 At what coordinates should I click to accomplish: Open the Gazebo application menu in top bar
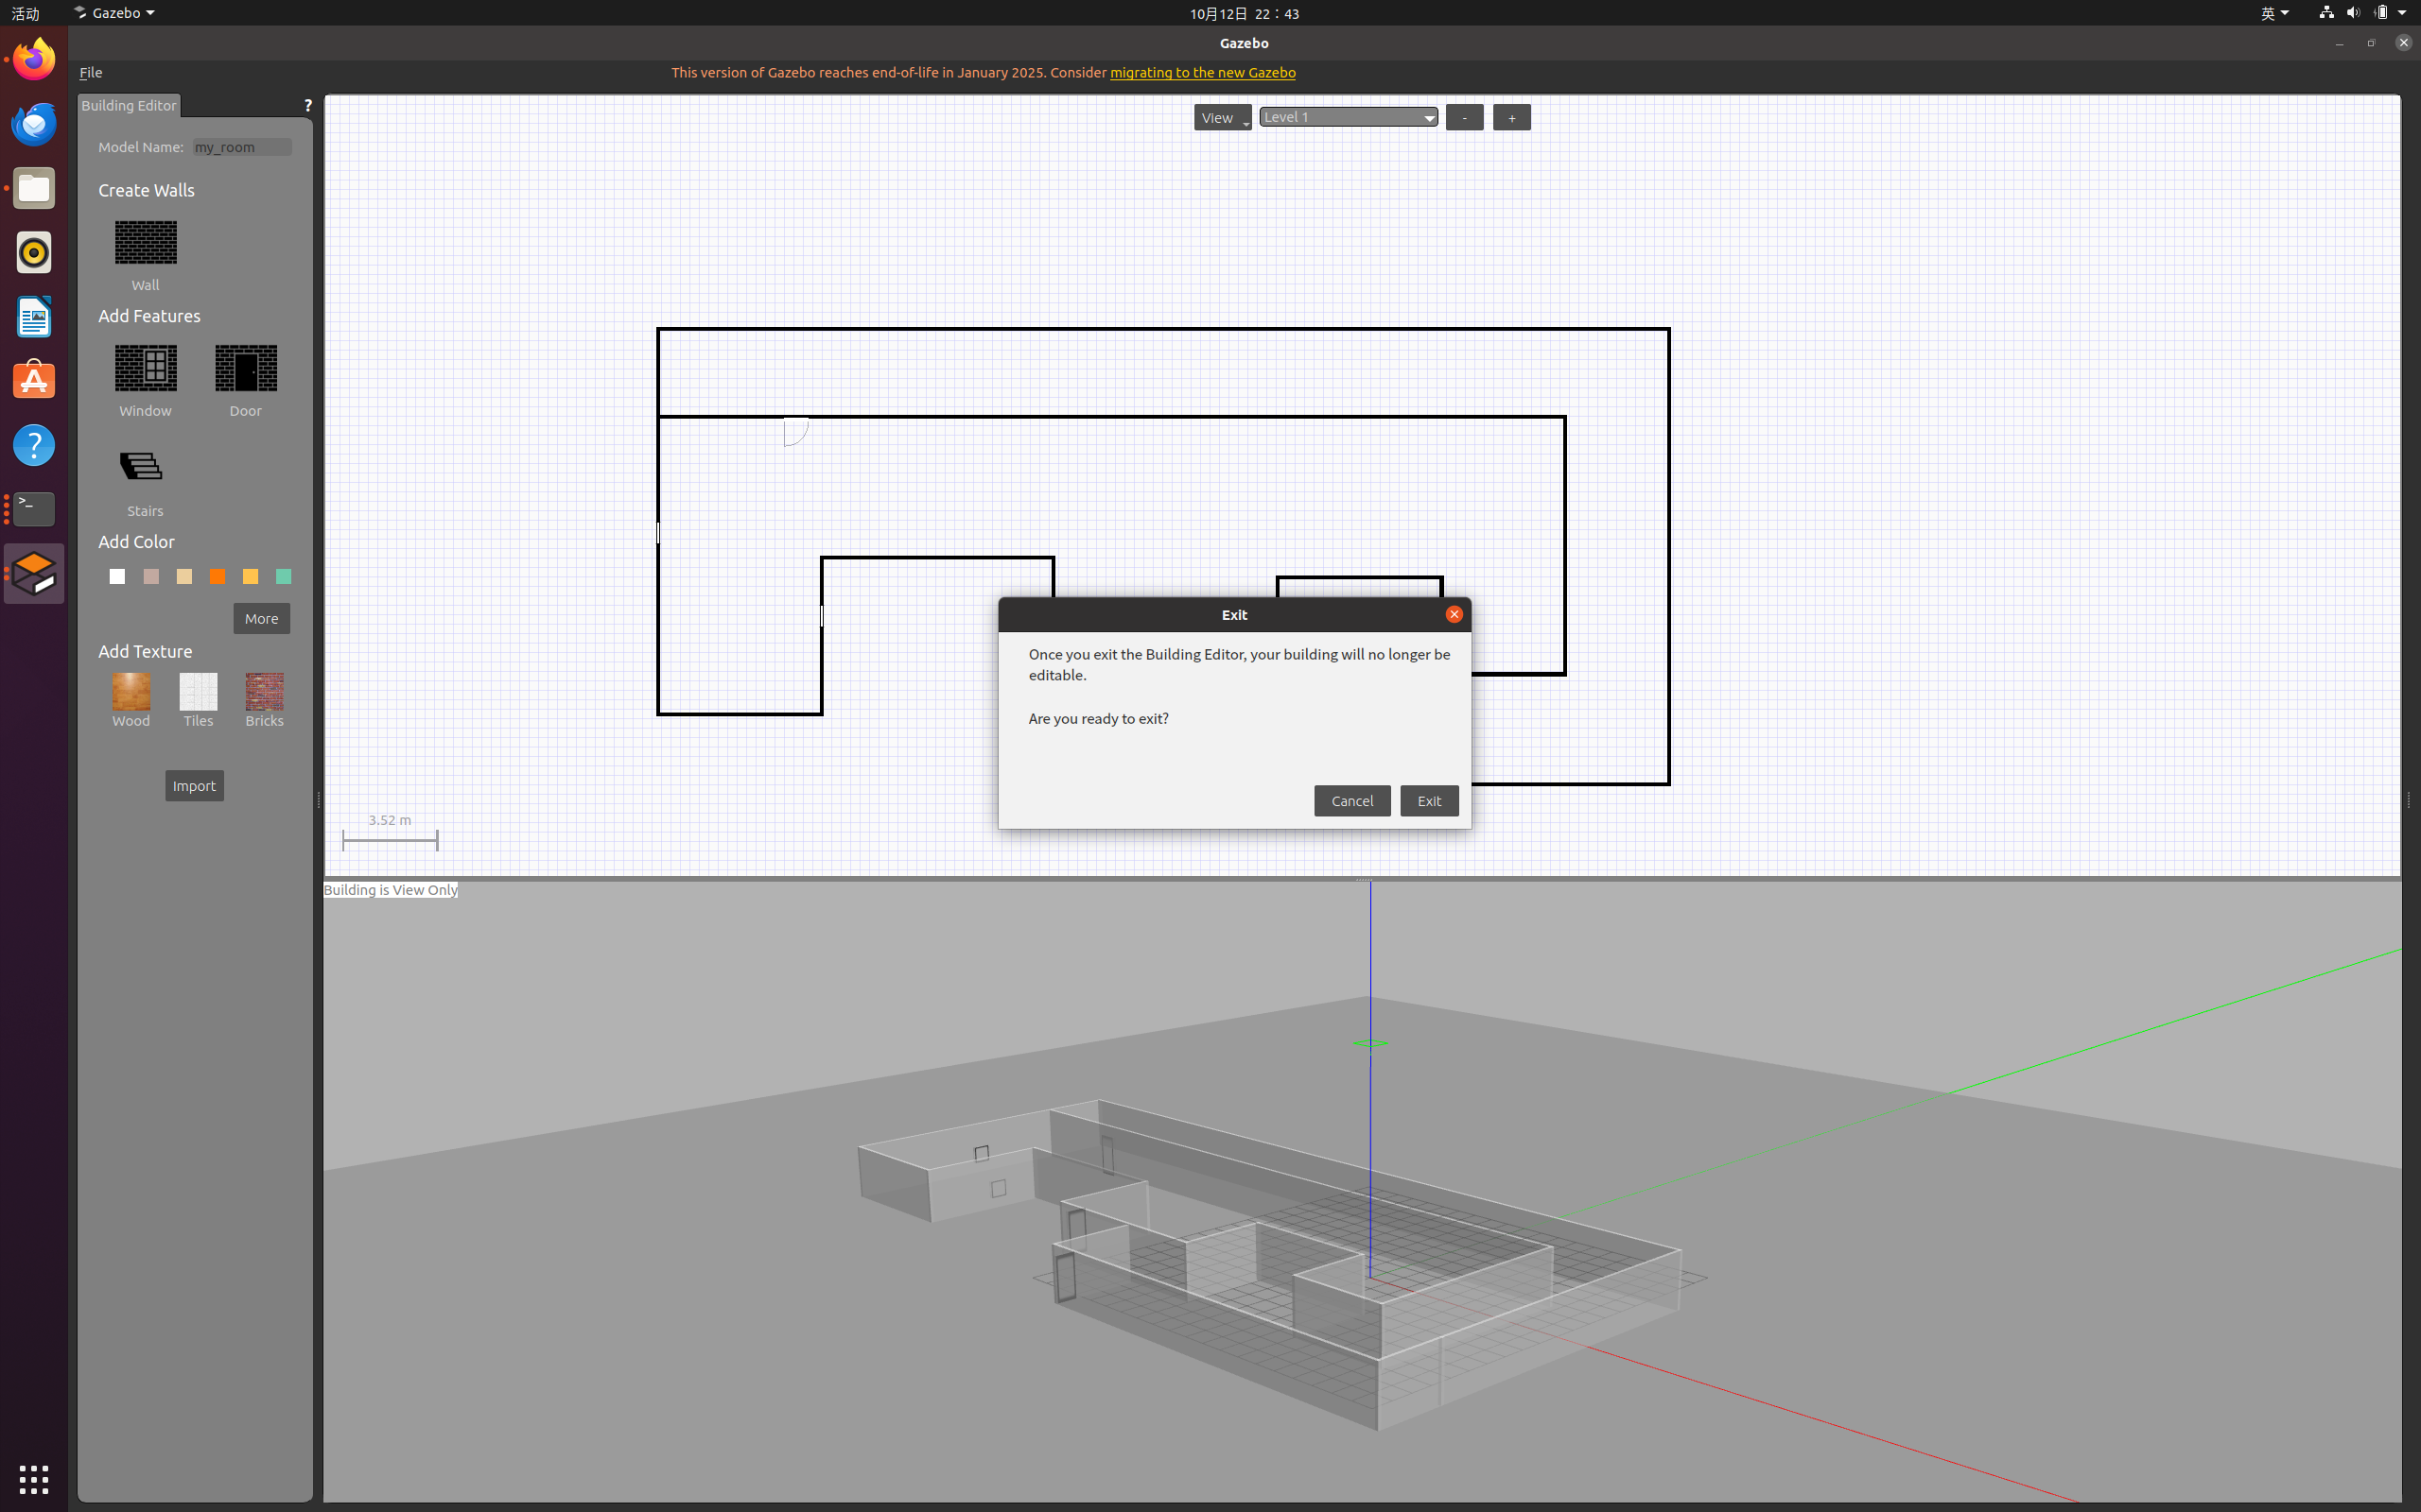113,13
